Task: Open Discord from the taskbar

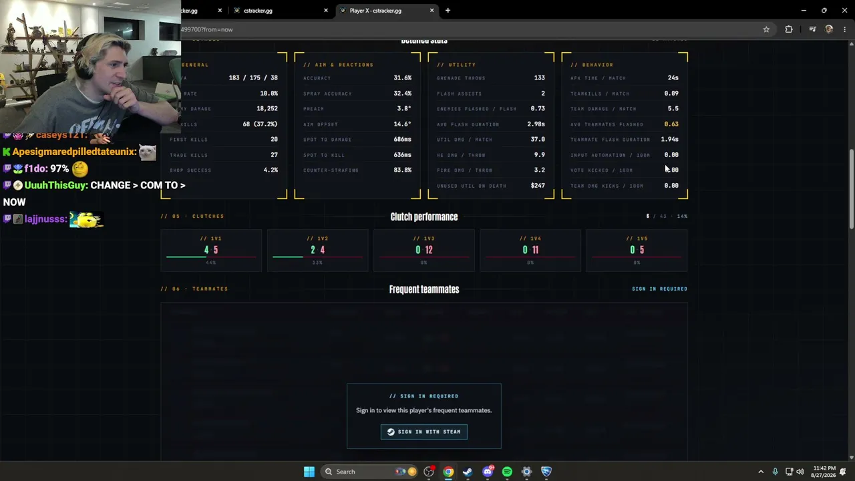Action: pos(488,472)
